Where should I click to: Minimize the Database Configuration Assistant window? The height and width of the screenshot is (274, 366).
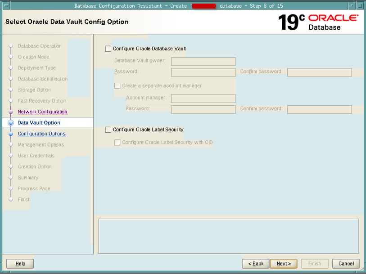coord(352,5)
